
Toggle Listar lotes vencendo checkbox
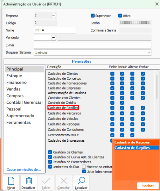[84, 172]
